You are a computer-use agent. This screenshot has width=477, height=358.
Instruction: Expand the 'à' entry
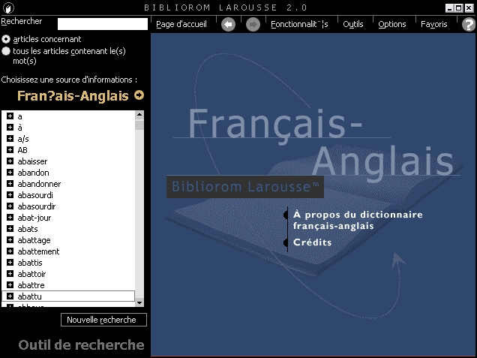click(10, 128)
